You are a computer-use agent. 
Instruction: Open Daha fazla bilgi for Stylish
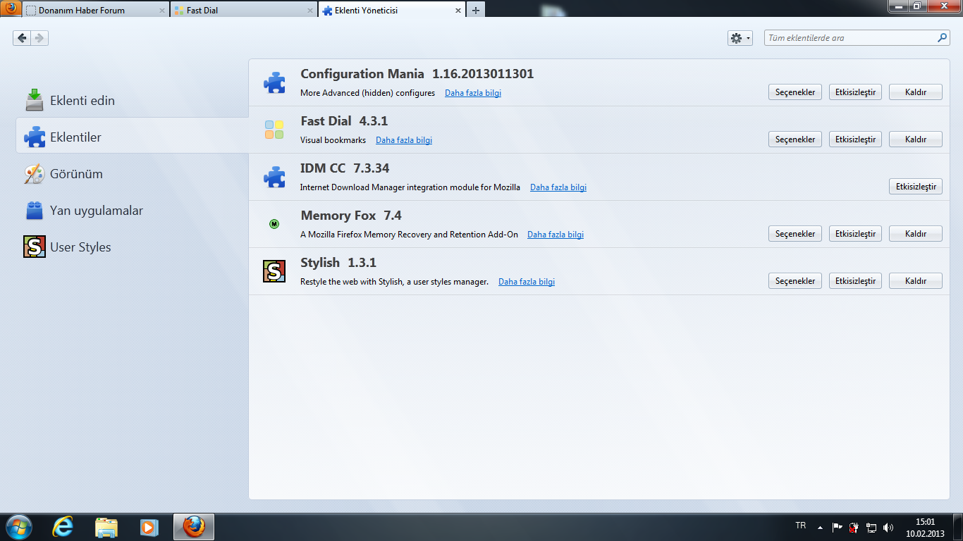coord(527,282)
